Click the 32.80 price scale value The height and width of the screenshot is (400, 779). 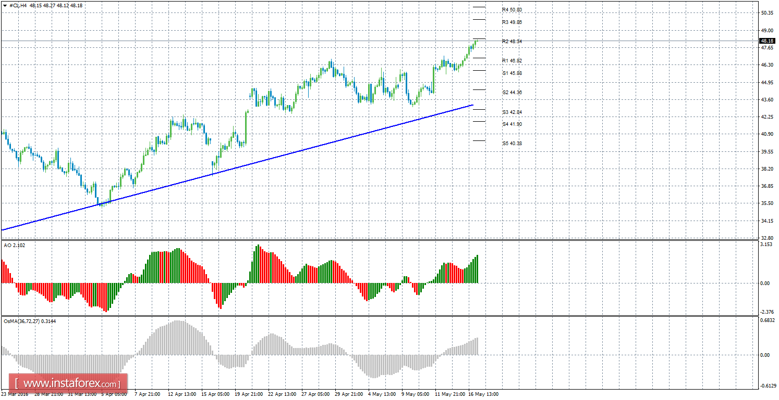(766, 238)
